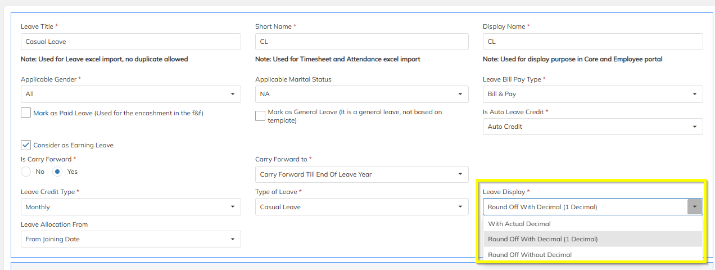This screenshot has width=715, height=270.
Task: Click the Leave Display dropdown arrow button
Action: (695, 207)
